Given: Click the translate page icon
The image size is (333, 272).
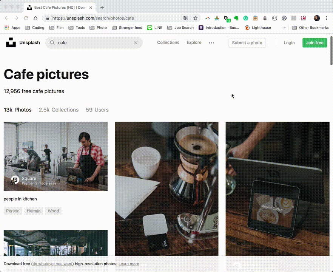Looking at the screenshot, I should [x=186, y=18].
